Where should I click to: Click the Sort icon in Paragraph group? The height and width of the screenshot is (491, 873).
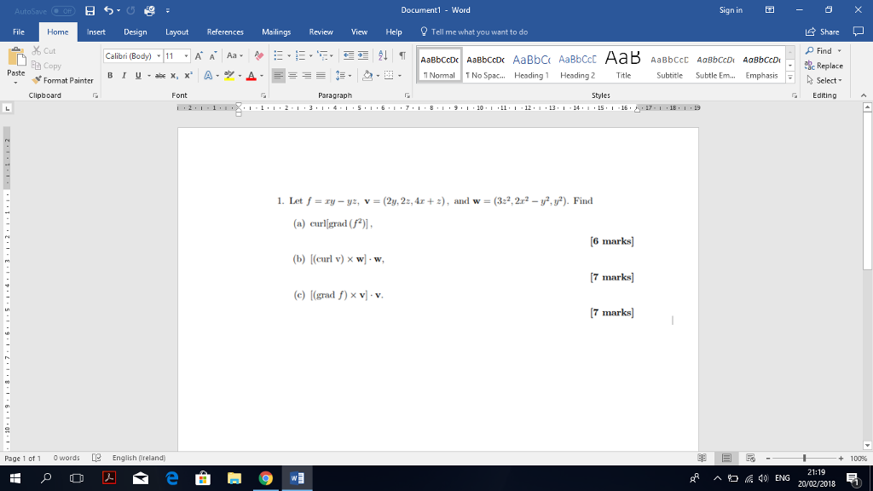[x=382, y=55]
